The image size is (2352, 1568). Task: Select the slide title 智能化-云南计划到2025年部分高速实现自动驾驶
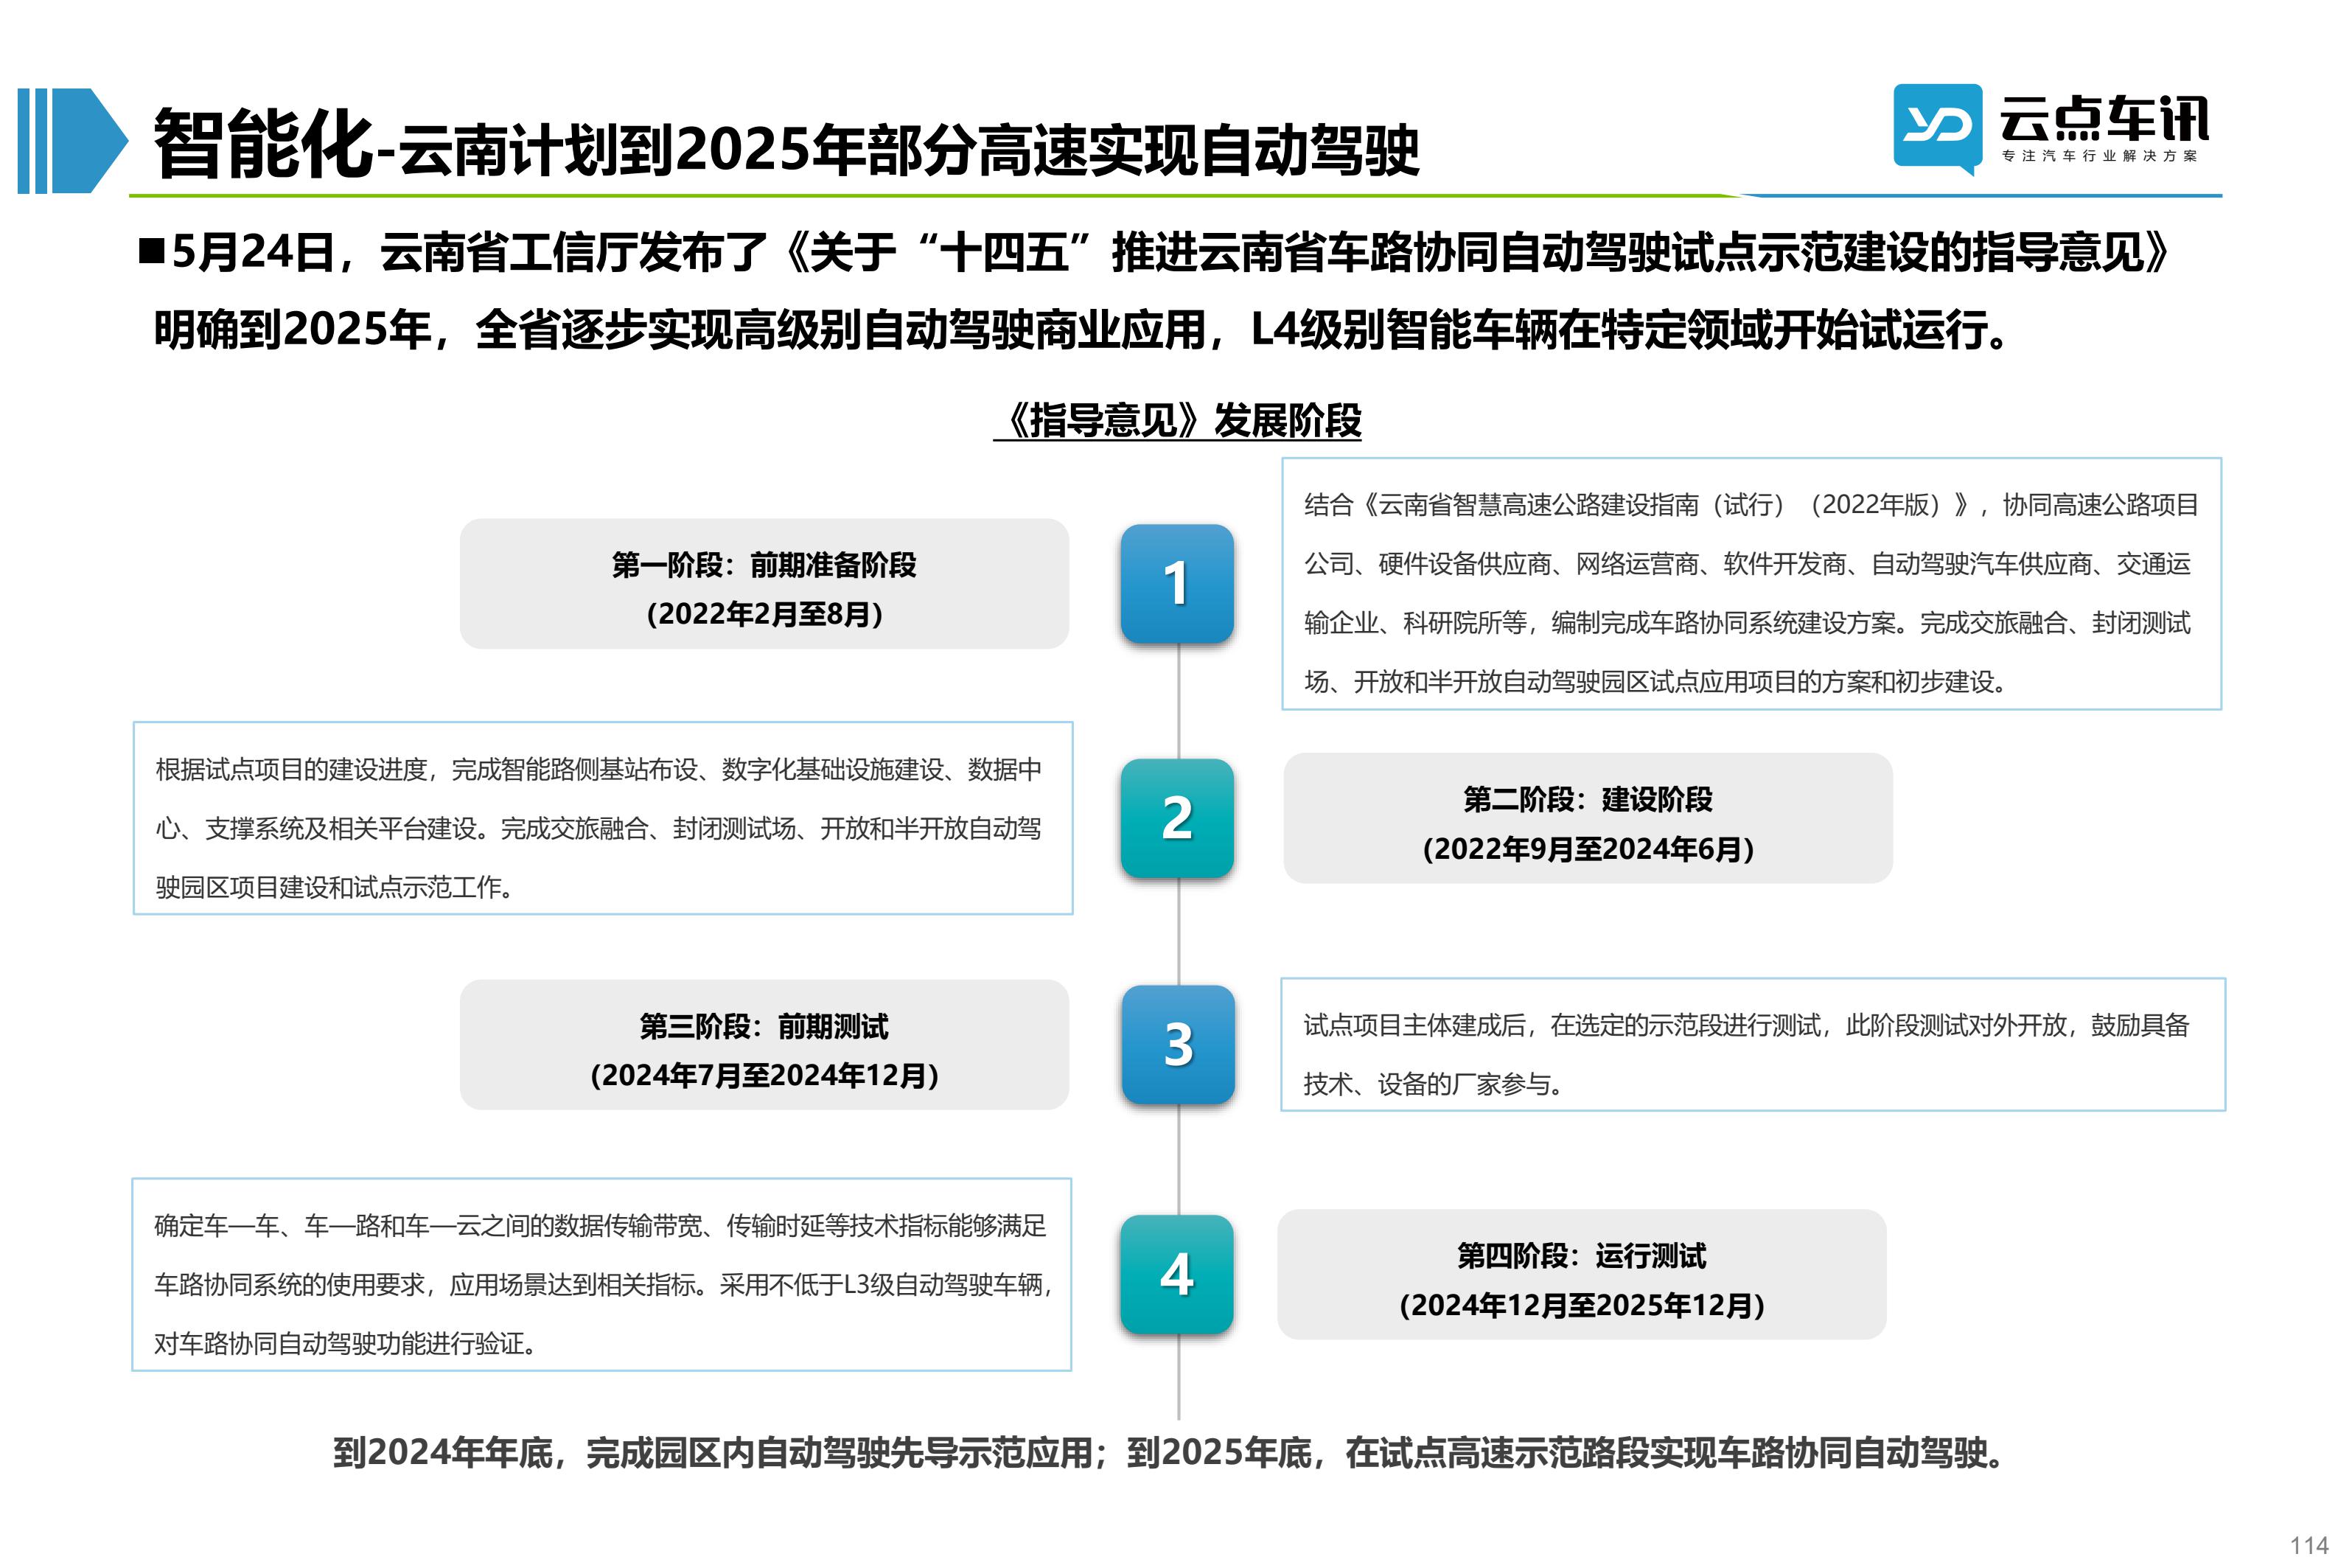pos(786,146)
